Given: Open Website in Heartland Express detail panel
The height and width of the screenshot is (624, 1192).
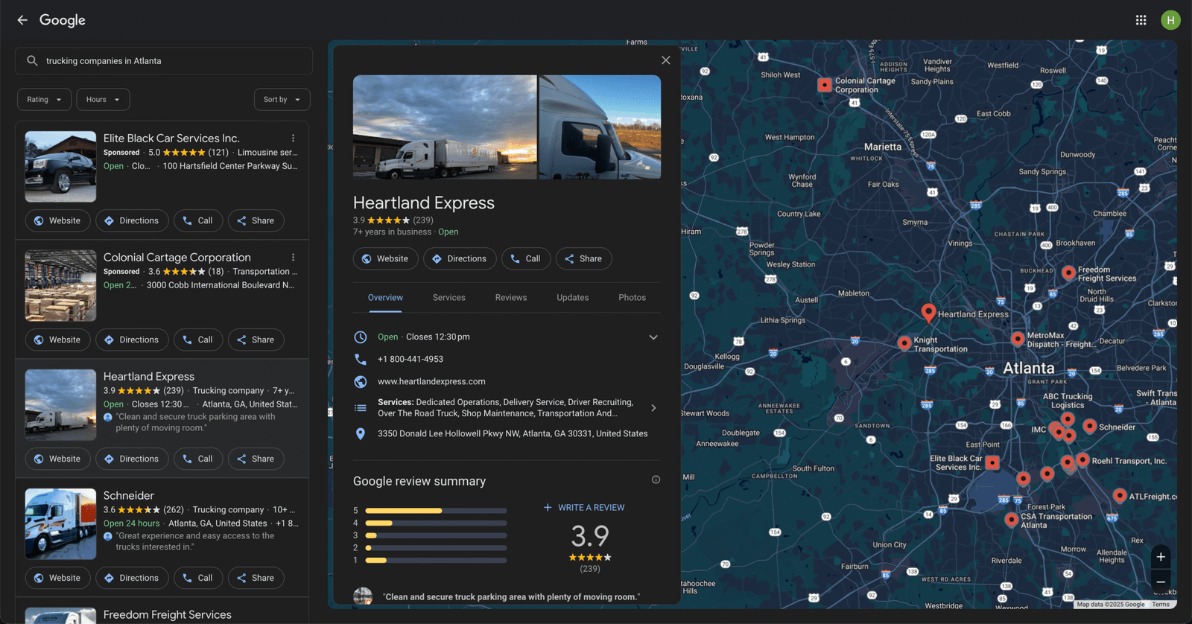Looking at the screenshot, I should point(385,259).
